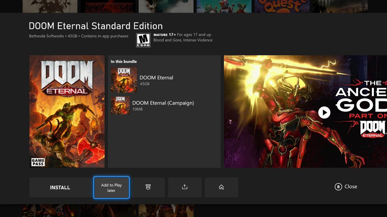Screen dimensions: 387x217
Task: Select DOOM Eternal (Campaign) thumbnail
Action: point(120,105)
